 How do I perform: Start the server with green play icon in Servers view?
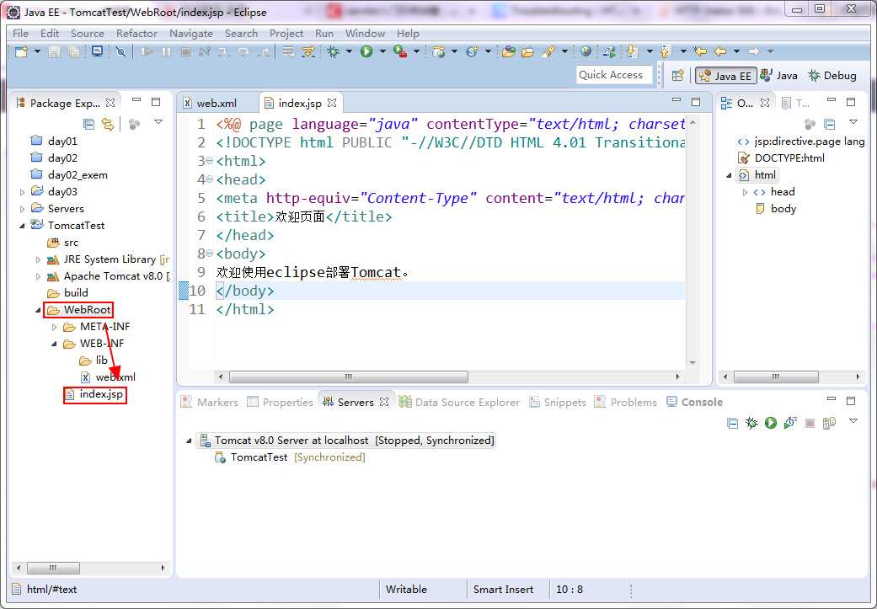point(771,423)
